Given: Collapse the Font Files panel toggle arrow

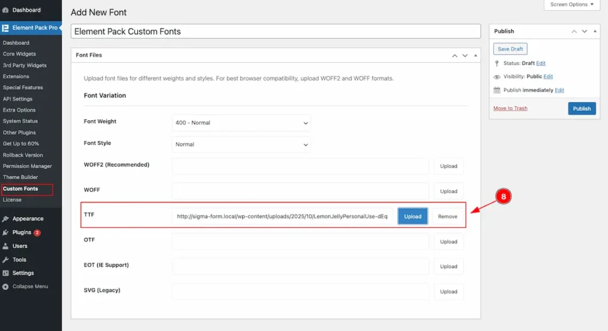Looking at the screenshot, I should click(475, 55).
